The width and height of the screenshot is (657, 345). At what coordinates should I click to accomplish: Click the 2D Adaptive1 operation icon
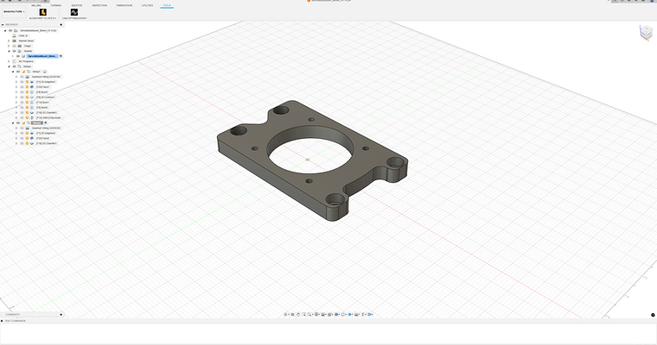pyautogui.click(x=32, y=82)
